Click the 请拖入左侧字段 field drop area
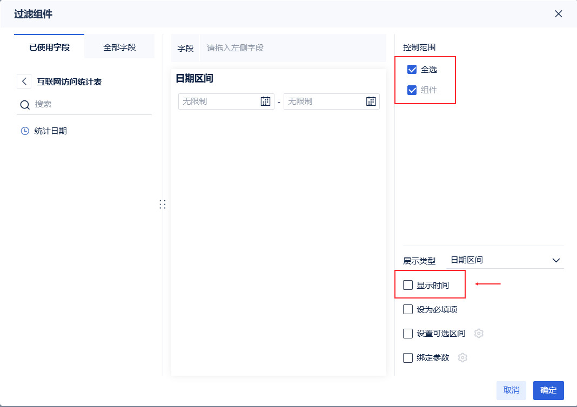 tap(292, 48)
